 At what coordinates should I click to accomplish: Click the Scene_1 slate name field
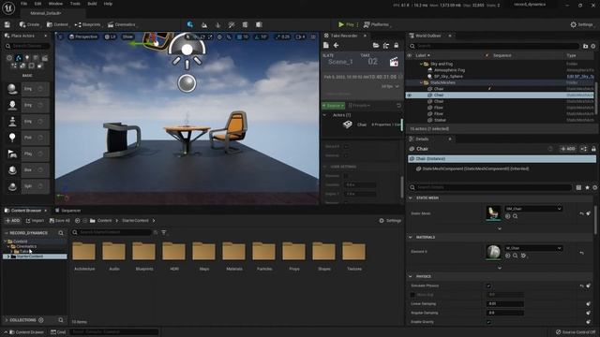pyautogui.click(x=339, y=62)
